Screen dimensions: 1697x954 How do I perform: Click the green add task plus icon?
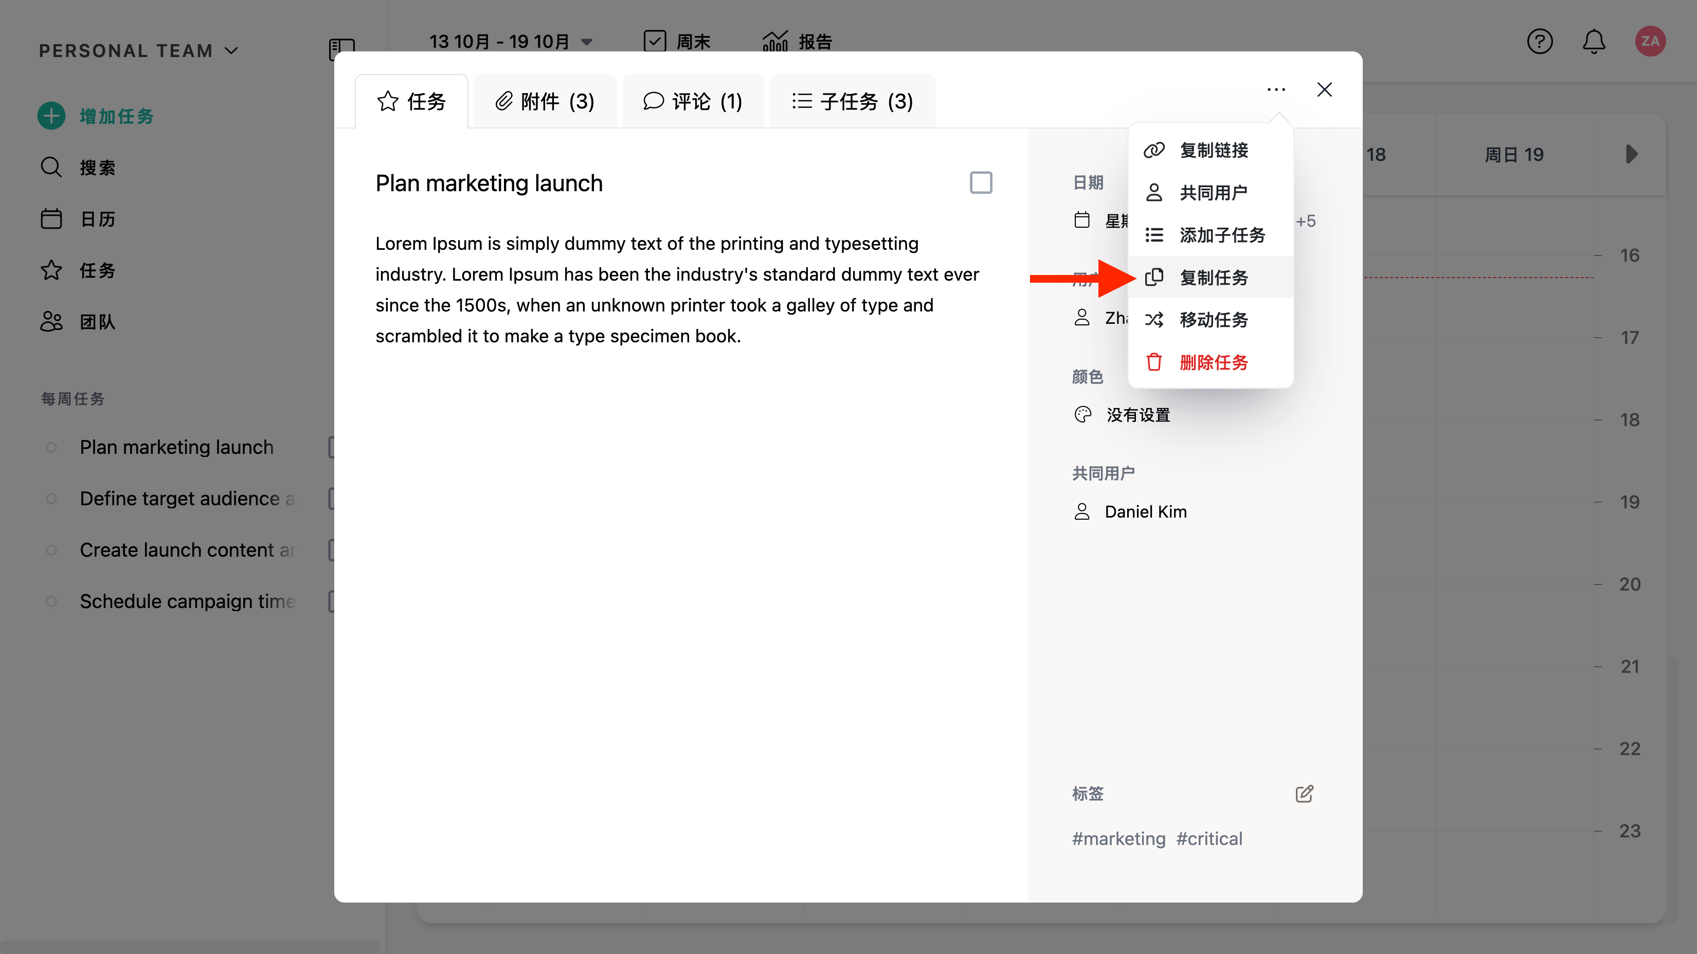click(x=51, y=116)
